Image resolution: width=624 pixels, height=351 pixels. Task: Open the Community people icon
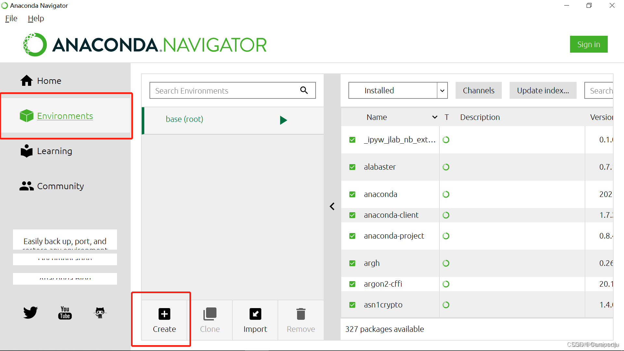pyautogui.click(x=26, y=186)
